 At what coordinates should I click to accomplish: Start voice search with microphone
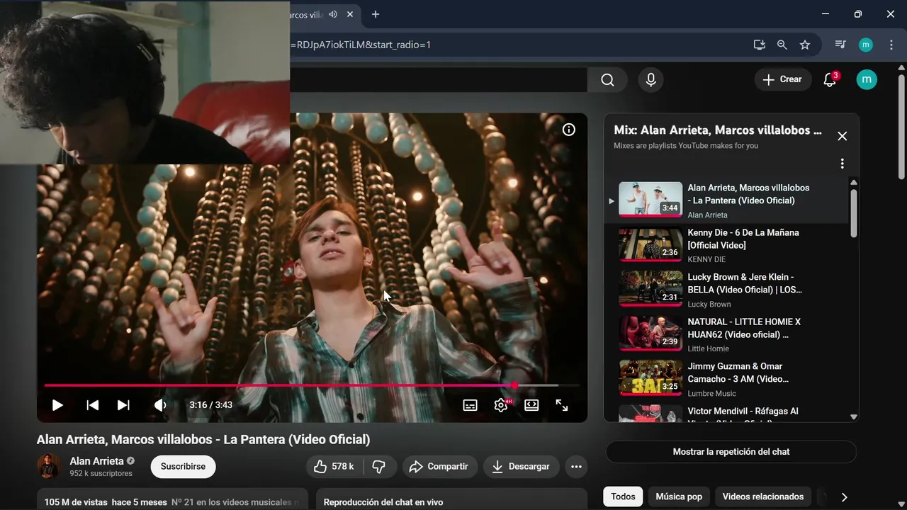650,80
